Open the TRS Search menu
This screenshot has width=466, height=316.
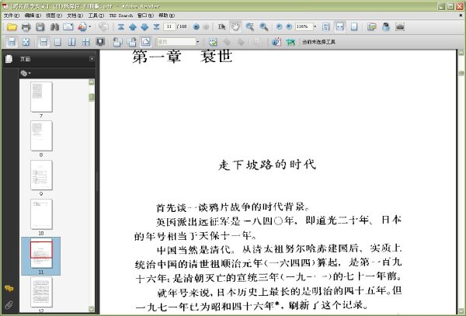(121, 16)
